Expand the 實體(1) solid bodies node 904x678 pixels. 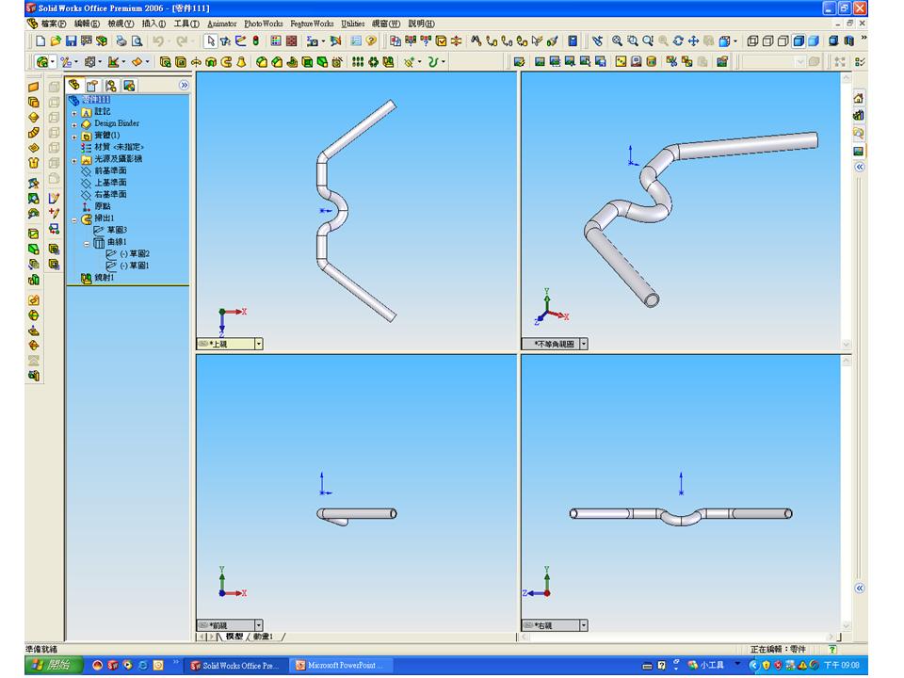click(74, 137)
